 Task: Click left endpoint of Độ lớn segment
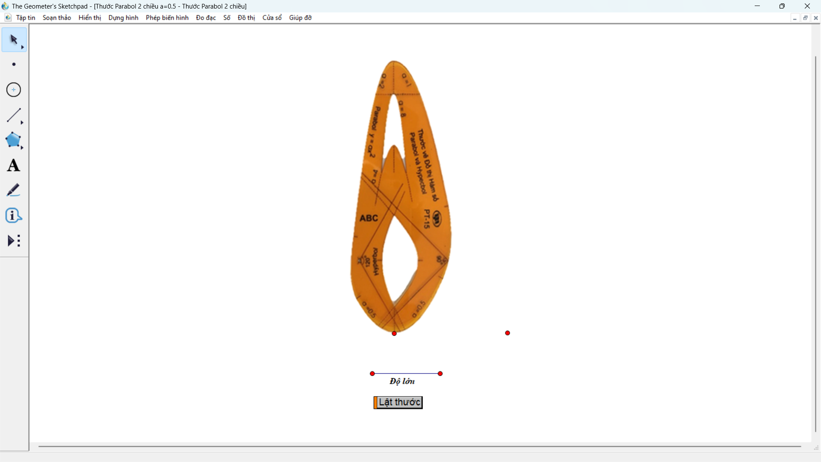pos(372,373)
